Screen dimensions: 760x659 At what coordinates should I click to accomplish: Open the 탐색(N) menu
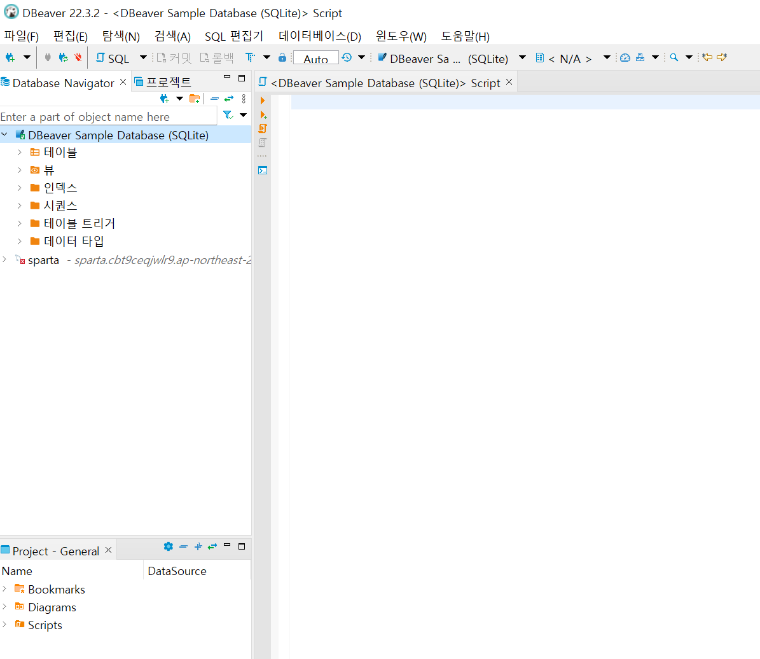[121, 36]
